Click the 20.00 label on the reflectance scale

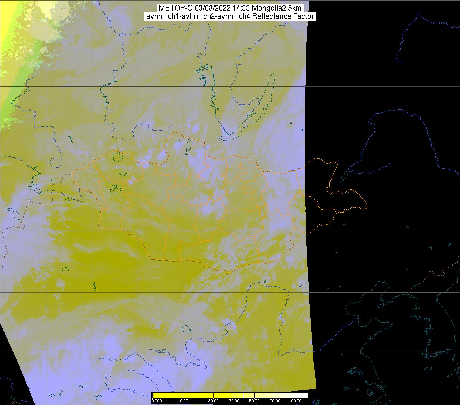tap(214, 401)
